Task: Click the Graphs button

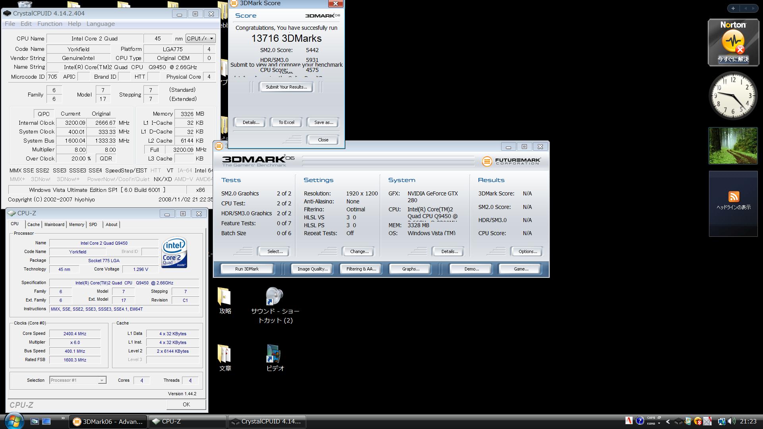Action: [x=411, y=269]
